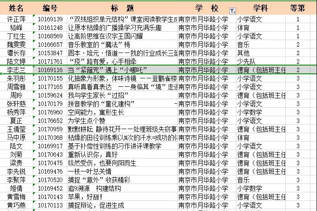317x211 pixels.
Task: Select title 纵然受伤,也要向阳而生
Action: coord(102,163)
